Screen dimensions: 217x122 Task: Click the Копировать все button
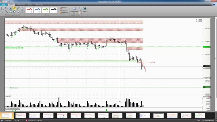click(x=74, y=10)
